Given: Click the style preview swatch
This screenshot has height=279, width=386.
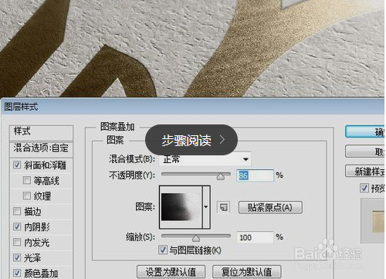Looking at the screenshot, I should [x=378, y=222].
